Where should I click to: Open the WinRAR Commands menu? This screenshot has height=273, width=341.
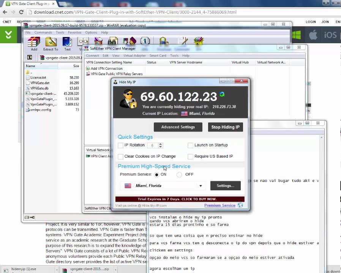43,32
